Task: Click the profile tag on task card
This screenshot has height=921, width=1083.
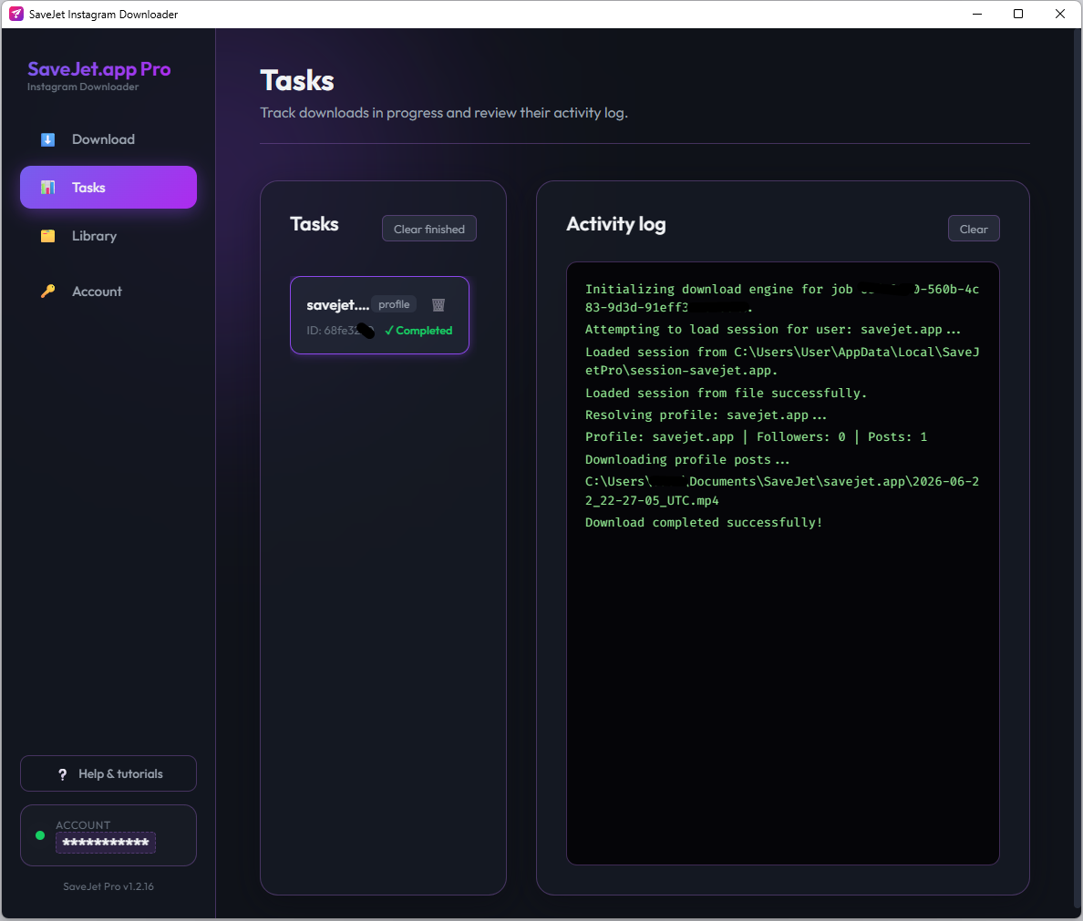Action: (394, 304)
